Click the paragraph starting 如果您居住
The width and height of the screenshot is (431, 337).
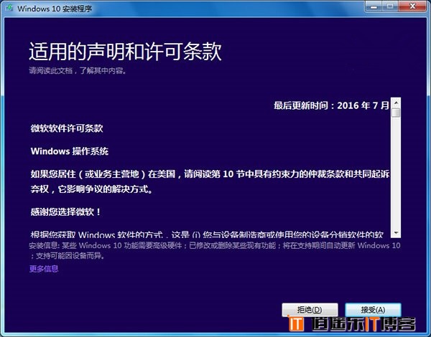210,181
